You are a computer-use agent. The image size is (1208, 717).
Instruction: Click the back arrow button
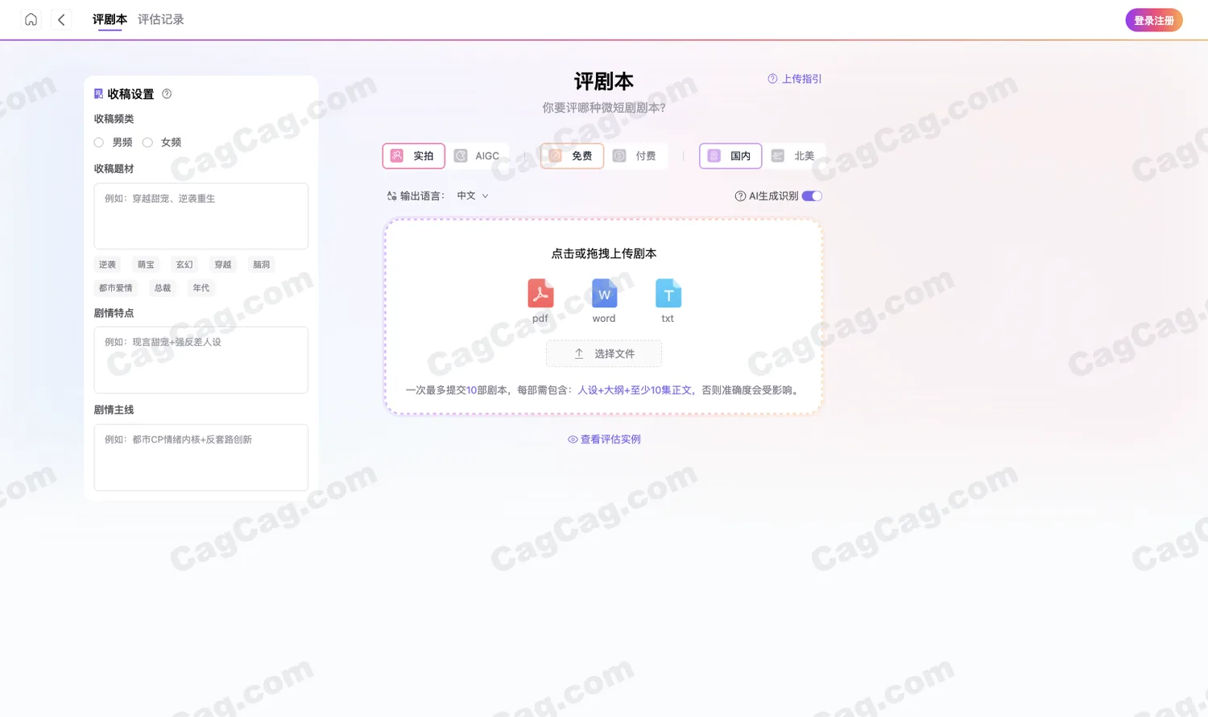coord(61,19)
